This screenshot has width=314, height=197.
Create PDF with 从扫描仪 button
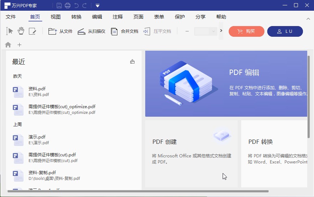(x=91, y=31)
